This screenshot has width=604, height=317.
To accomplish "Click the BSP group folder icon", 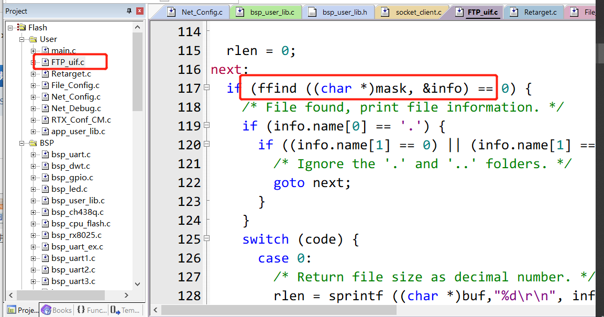I will [x=33, y=143].
